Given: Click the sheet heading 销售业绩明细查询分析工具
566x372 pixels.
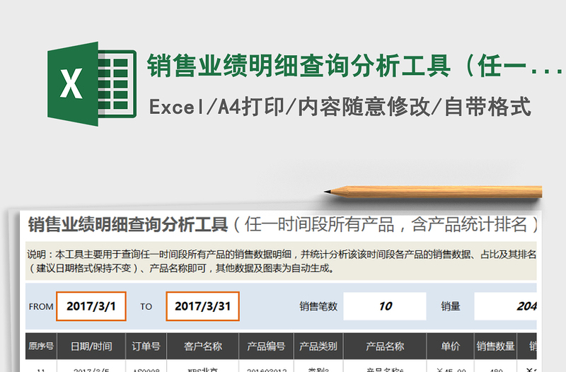Looking at the screenshot, I should [x=128, y=224].
